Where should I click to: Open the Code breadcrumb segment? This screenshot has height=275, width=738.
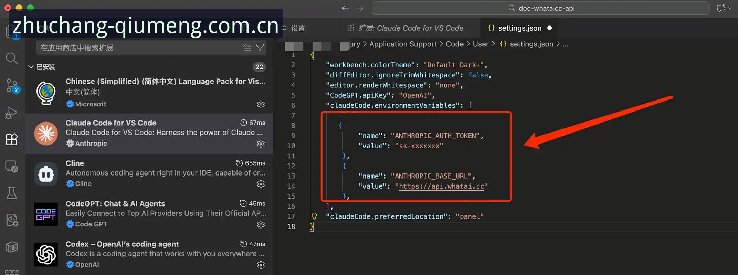(x=455, y=44)
